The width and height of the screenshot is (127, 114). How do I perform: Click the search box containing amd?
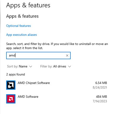click(38, 55)
